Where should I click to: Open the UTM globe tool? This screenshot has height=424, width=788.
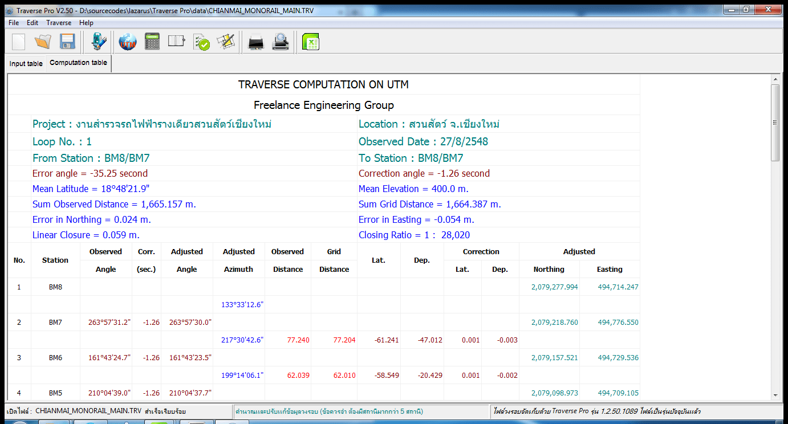(x=128, y=42)
